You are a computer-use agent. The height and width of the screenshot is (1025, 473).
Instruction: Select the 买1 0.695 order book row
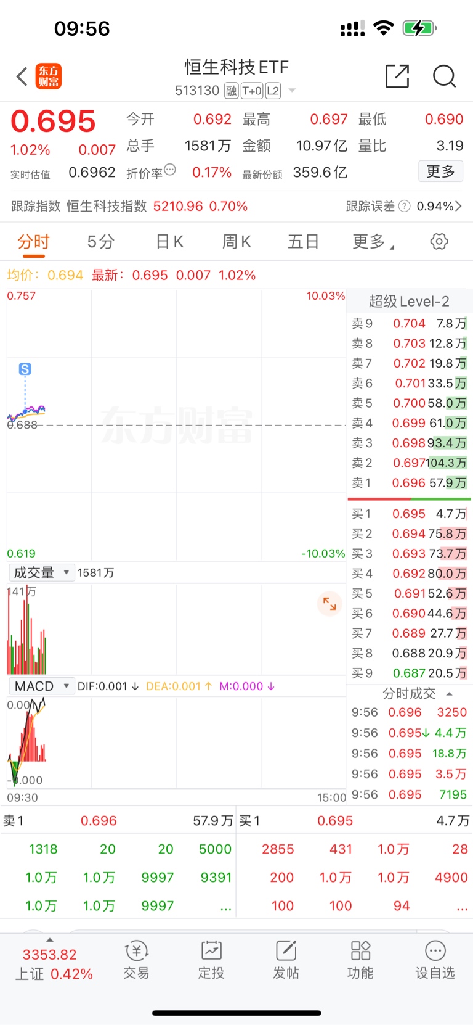click(409, 514)
